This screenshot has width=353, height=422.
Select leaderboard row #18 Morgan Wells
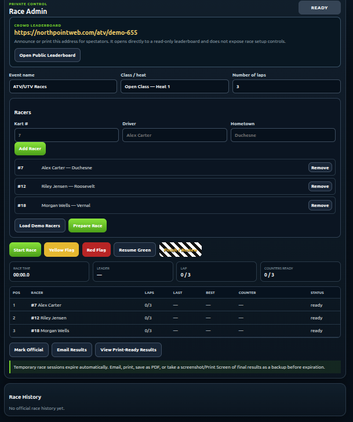pos(175,330)
